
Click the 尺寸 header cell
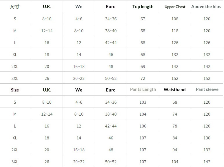(x=15, y=7)
